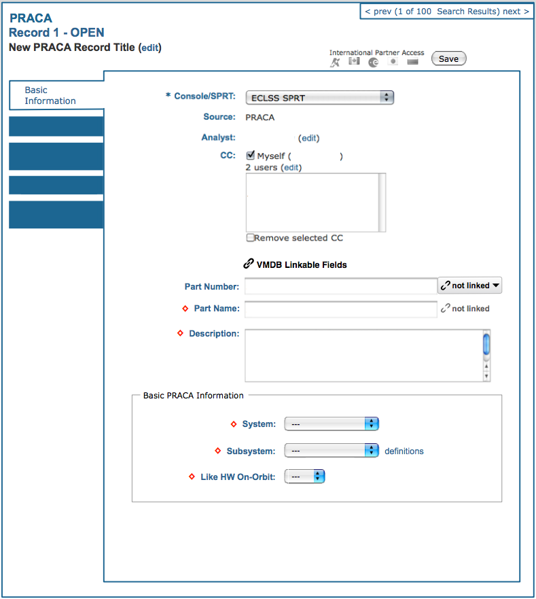Screen dimensions: 536x599
Task: Toggle Canada flag partner access icon
Action: point(354,61)
